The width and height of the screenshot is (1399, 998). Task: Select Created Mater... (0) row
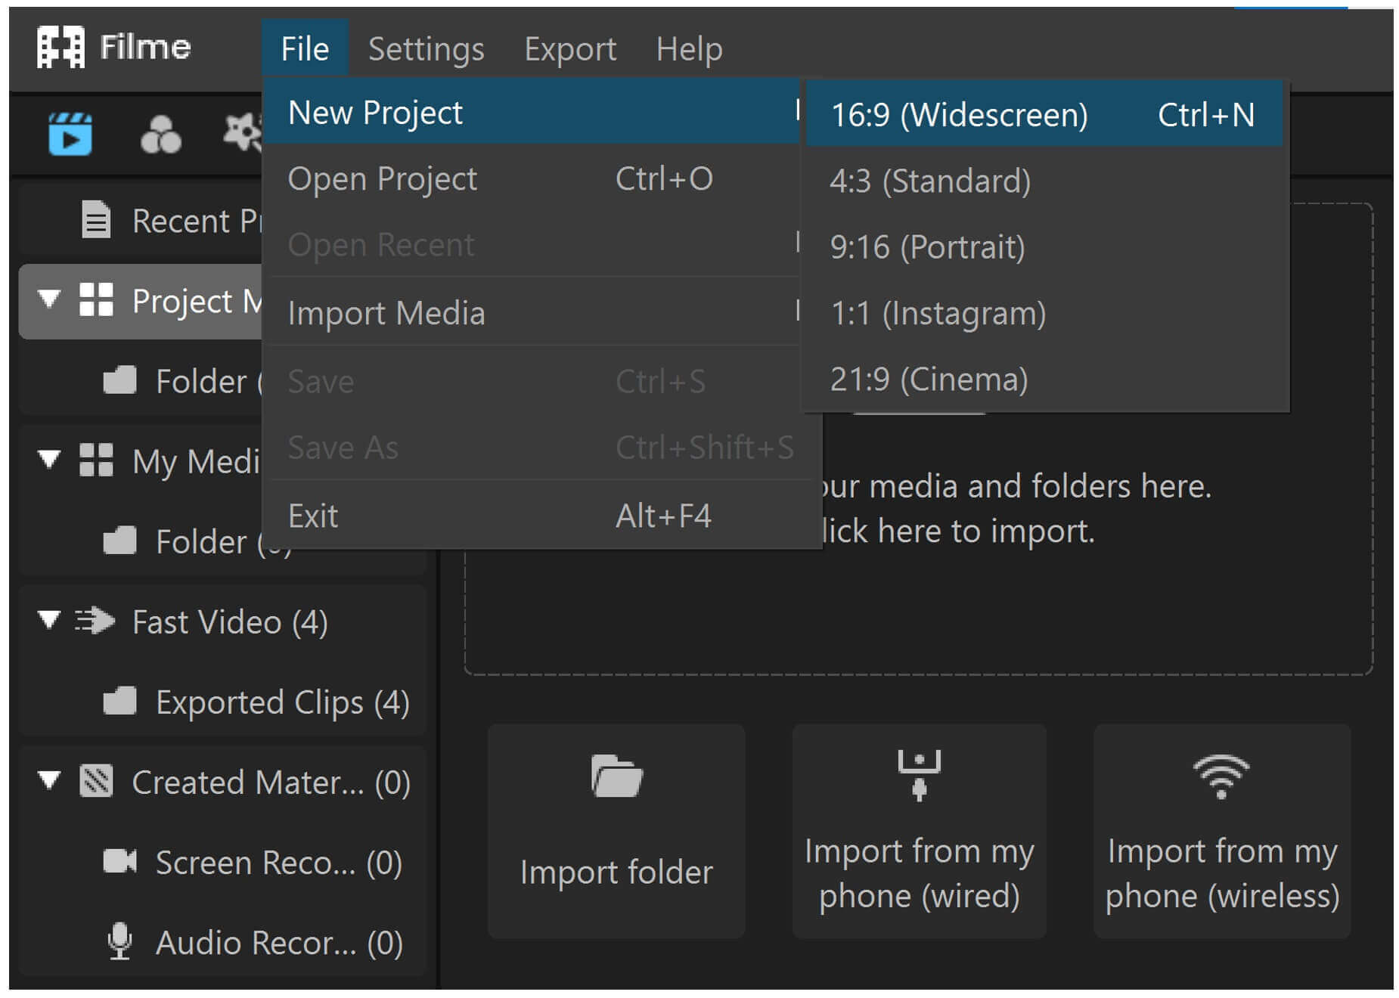(x=223, y=781)
